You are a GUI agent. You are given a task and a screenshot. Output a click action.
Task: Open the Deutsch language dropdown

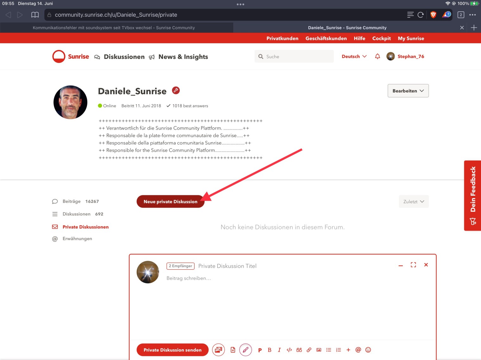click(x=354, y=57)
